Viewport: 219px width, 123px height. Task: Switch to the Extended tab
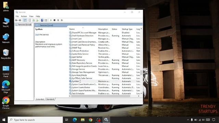(40, 99)
